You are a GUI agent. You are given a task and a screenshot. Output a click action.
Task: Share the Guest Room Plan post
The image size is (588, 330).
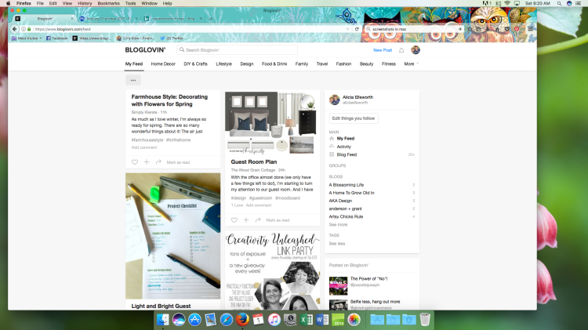point(258,220)
